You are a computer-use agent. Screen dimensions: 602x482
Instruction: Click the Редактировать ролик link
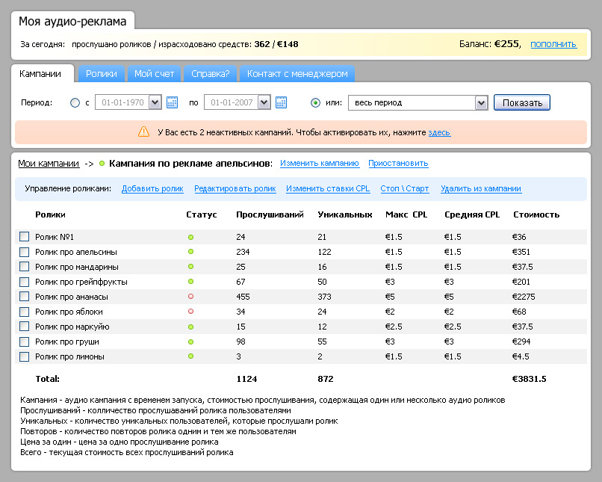[235, 188]
